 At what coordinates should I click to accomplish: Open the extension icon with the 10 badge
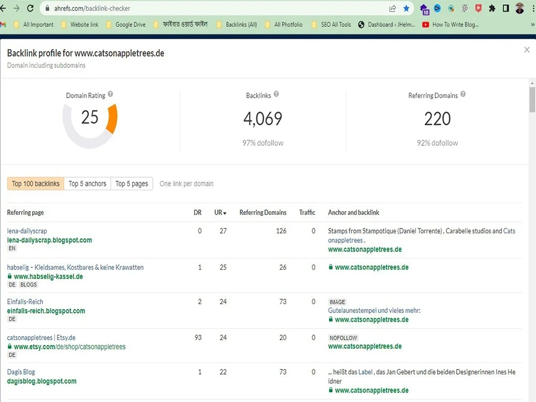[424, 9]
